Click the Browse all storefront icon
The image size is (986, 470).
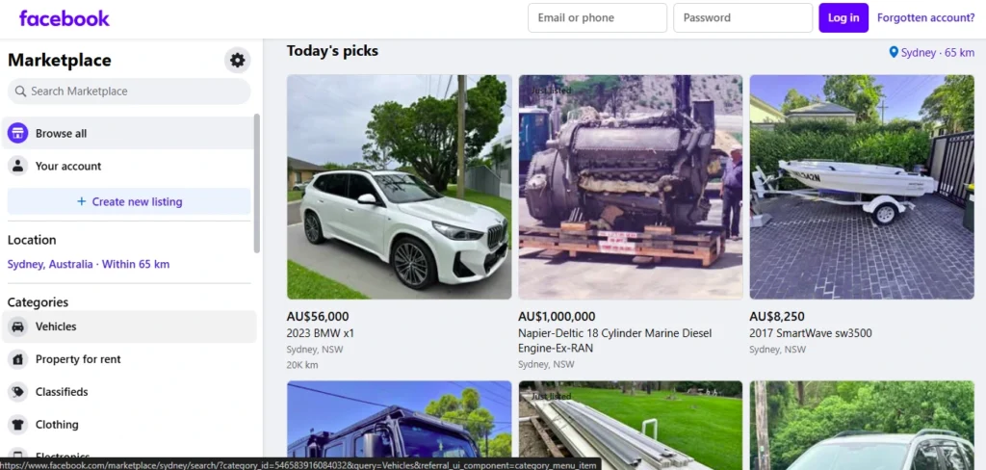pos(17,134)
